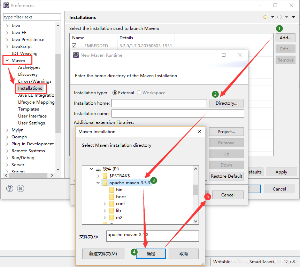The image size is (300, 267).
Task: Select User Settings under Maven
Action: [x=32, y=123]
